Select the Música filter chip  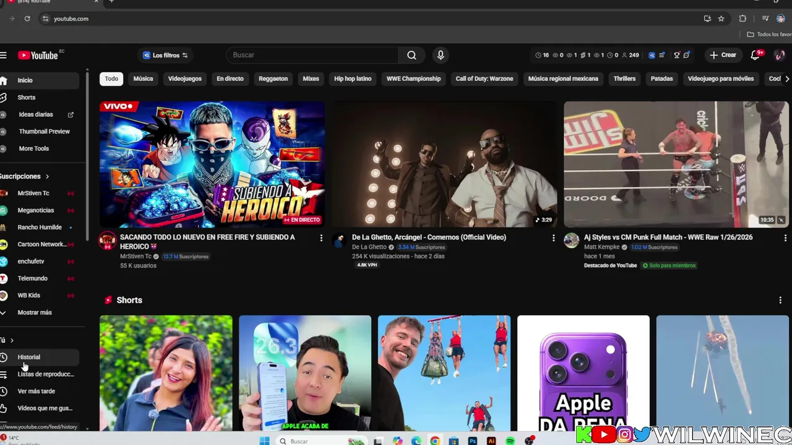pos(143,78)
